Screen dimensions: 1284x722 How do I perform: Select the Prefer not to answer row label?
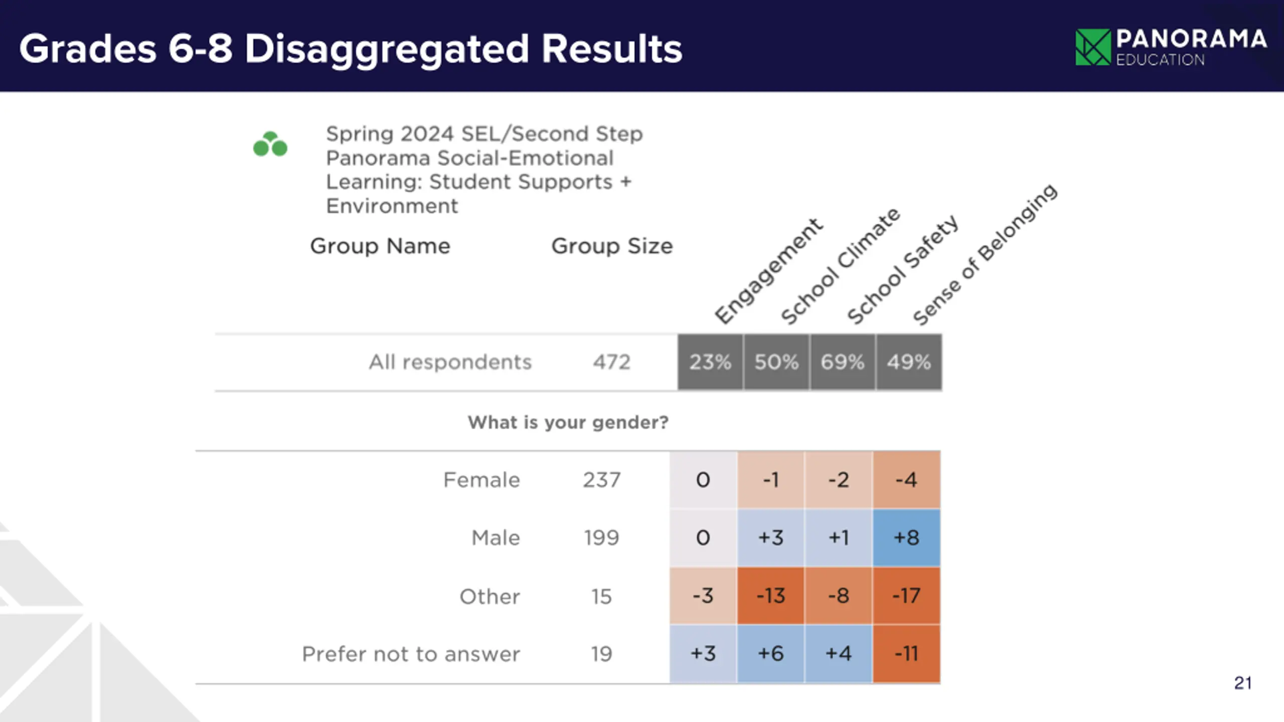click(411, 654)
